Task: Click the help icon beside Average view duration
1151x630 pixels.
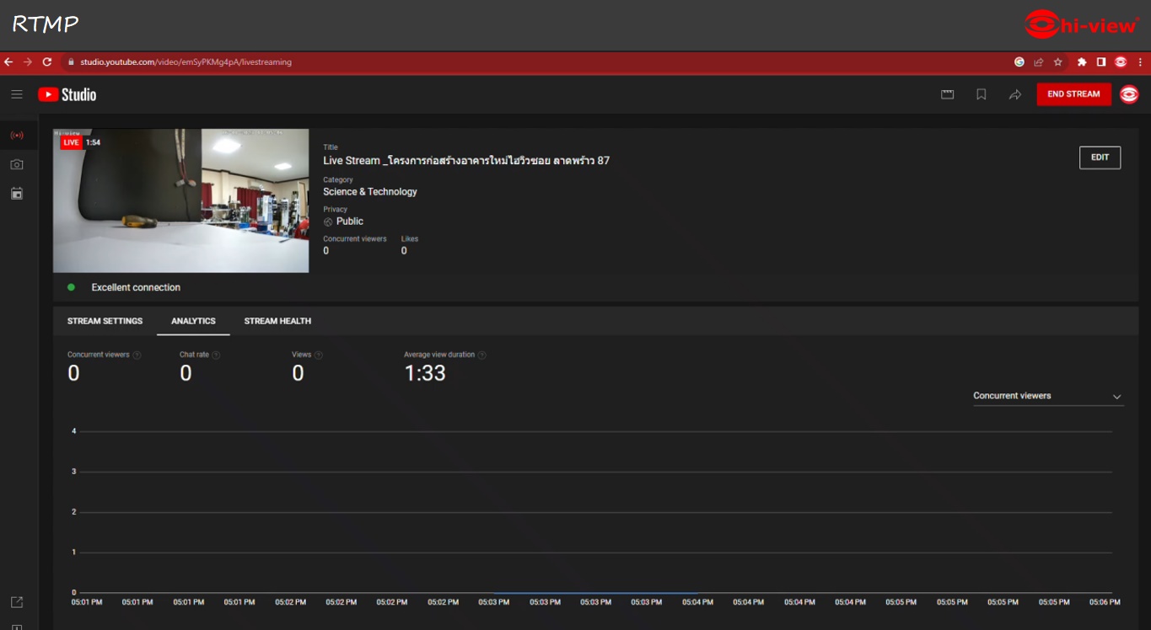Action: 482,355
